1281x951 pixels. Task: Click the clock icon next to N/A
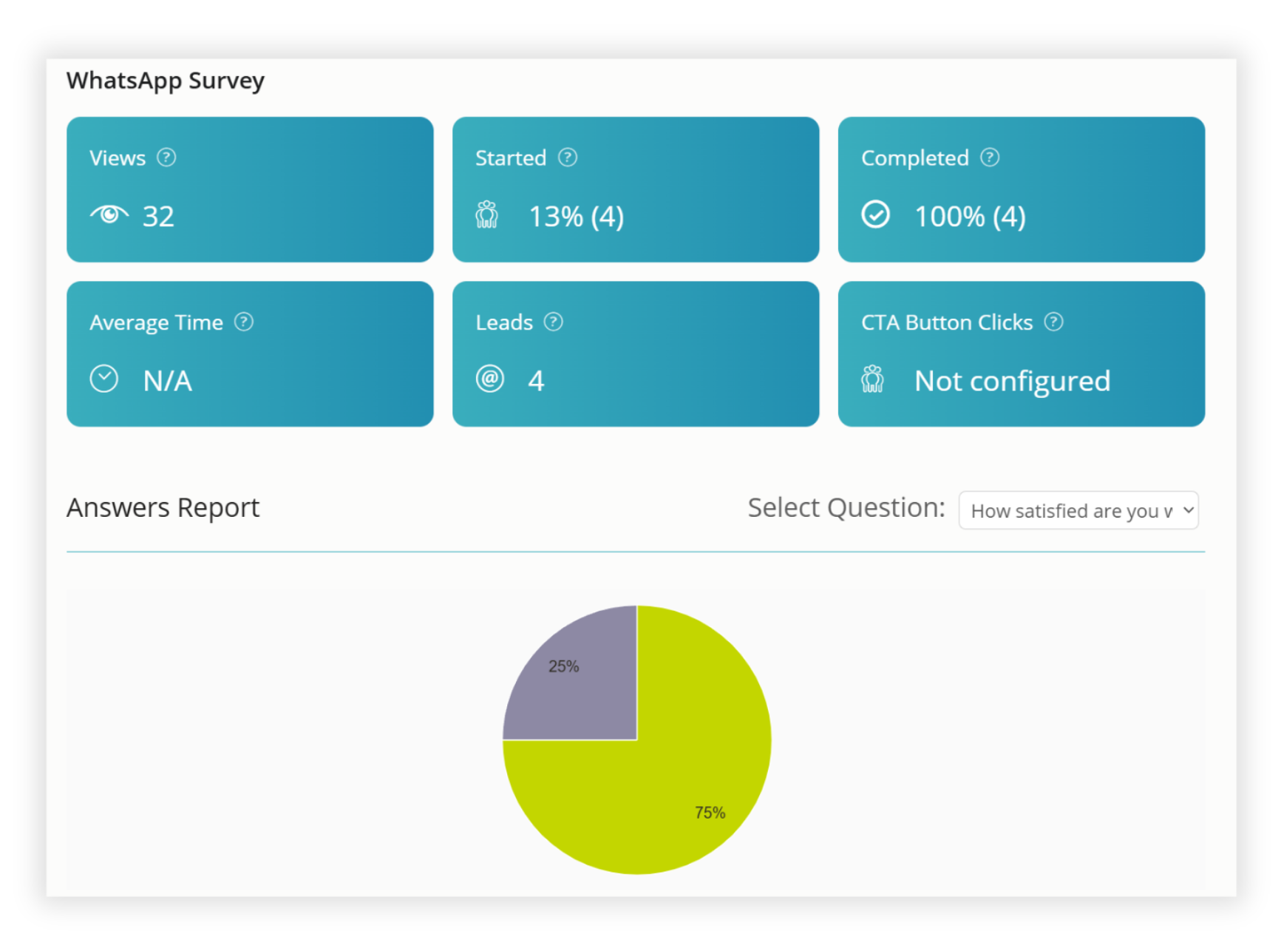(x=104, y=379)
